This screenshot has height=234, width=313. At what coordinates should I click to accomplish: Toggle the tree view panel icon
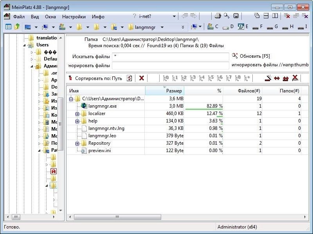(8, 27)
